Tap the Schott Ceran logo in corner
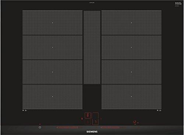 click(x=178, y=3)
